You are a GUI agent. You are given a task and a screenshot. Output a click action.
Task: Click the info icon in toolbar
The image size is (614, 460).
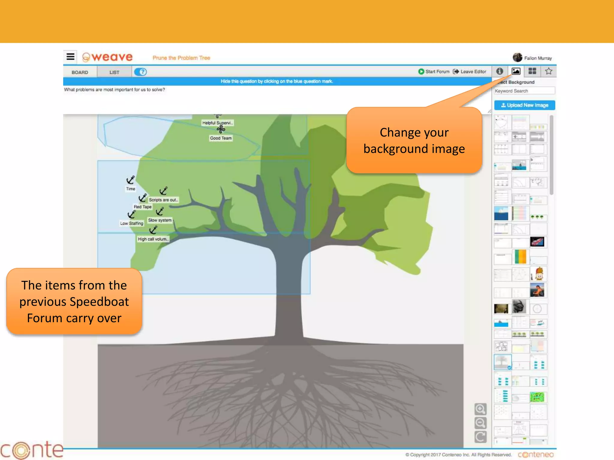[499, 71]
